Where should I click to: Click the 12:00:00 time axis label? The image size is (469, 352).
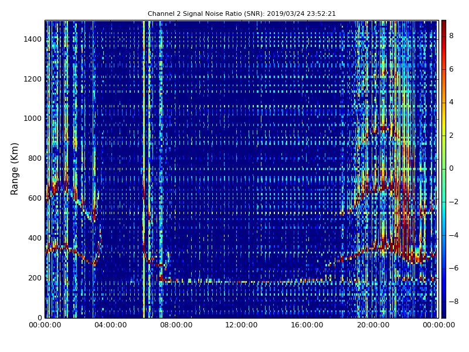[242, 325]
